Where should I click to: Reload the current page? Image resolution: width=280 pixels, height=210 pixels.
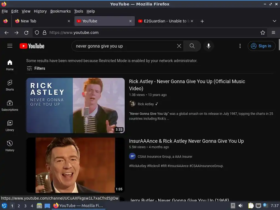coord(26,33)
